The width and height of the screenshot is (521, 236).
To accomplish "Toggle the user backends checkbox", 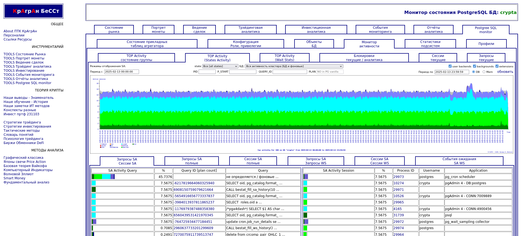I will (450, 66).
